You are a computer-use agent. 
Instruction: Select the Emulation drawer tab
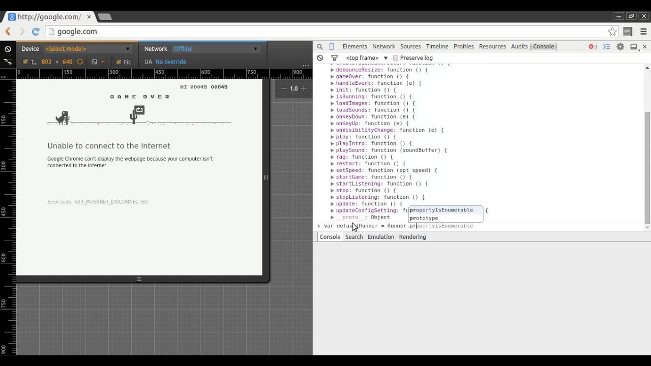pos(381,237)
